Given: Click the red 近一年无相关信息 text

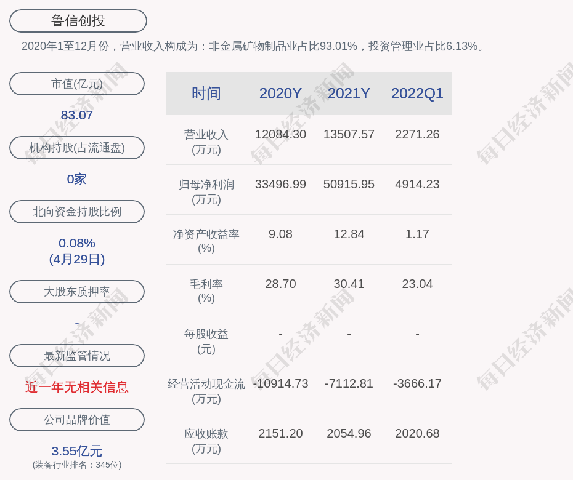Looking at the screenshot, I should [x=77, y=387].
